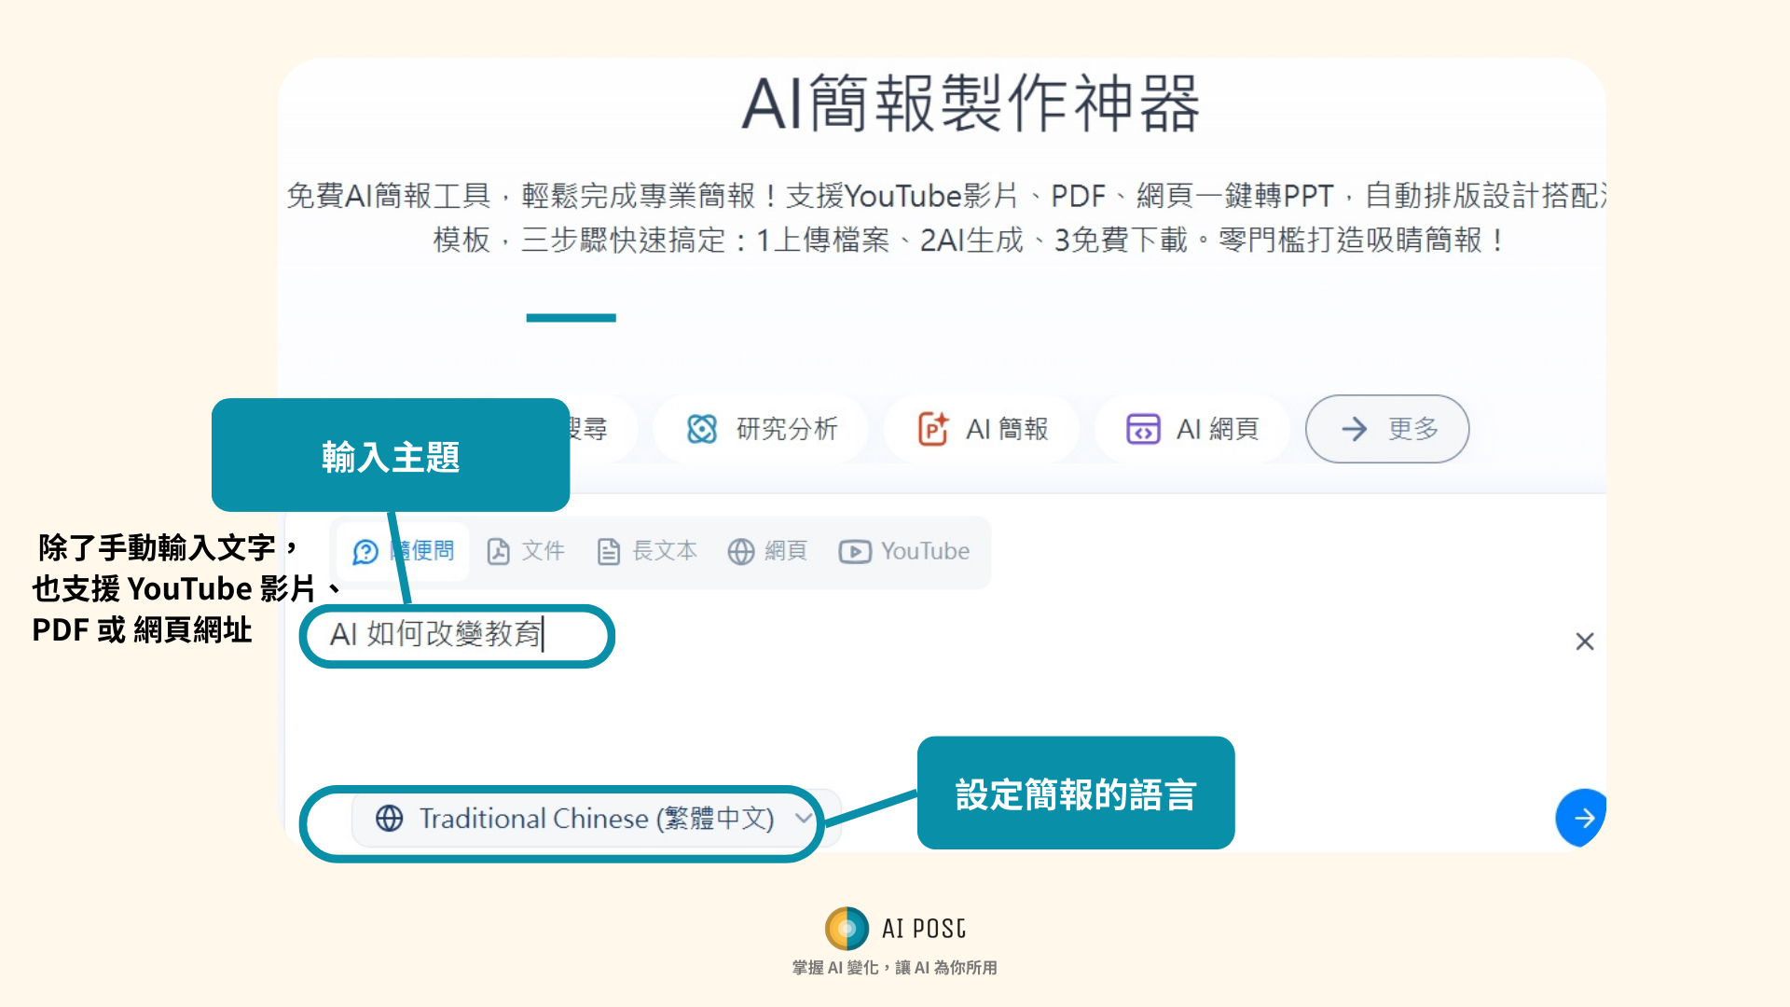The width and height of the screenshot is (1790, 1007).
Task: Click the AI 如何改變教育 text input field
Action: 436,634
